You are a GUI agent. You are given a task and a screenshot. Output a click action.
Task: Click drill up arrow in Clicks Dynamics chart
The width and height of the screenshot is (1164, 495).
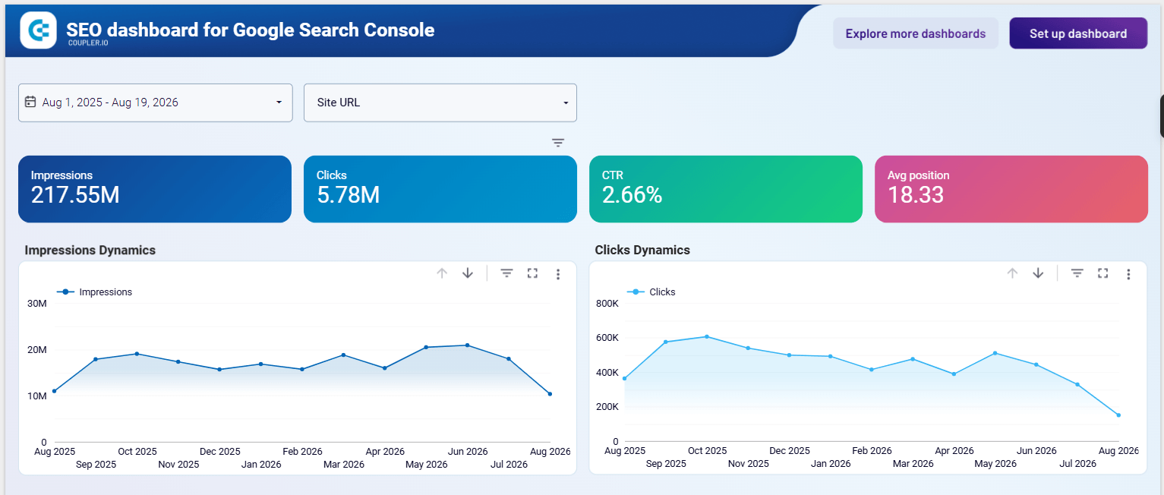coord(1012,273)
